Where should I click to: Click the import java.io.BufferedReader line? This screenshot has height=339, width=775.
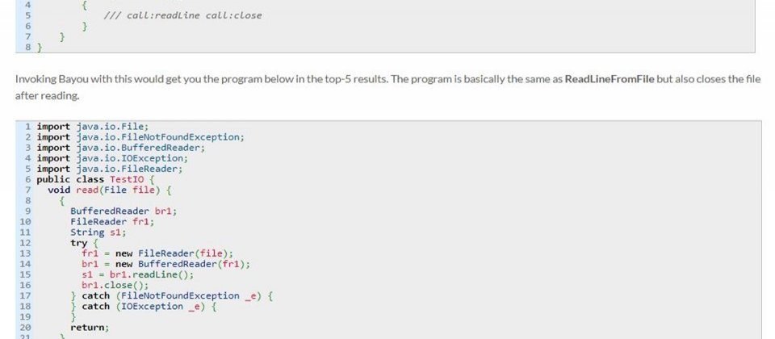coord(120,148)
